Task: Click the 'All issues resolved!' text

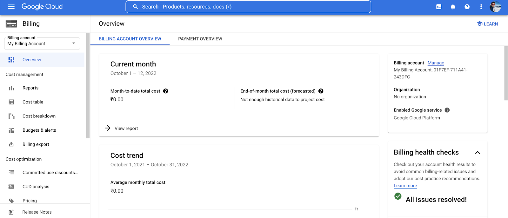Action: pyautogui.click(x=436, y=200)
